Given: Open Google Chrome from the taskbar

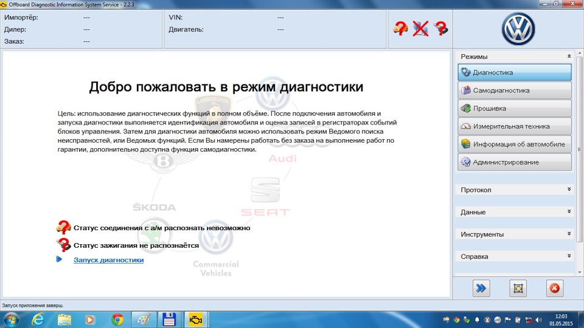Looking at the screenshot, I should click(x=117, y=319).
